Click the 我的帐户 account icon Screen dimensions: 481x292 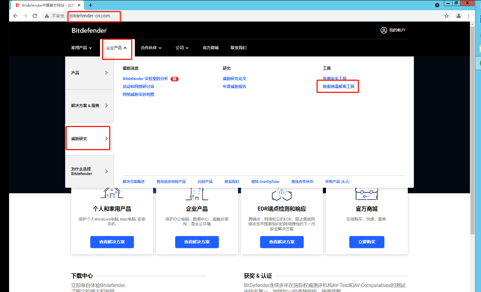[x=384, y=30]
